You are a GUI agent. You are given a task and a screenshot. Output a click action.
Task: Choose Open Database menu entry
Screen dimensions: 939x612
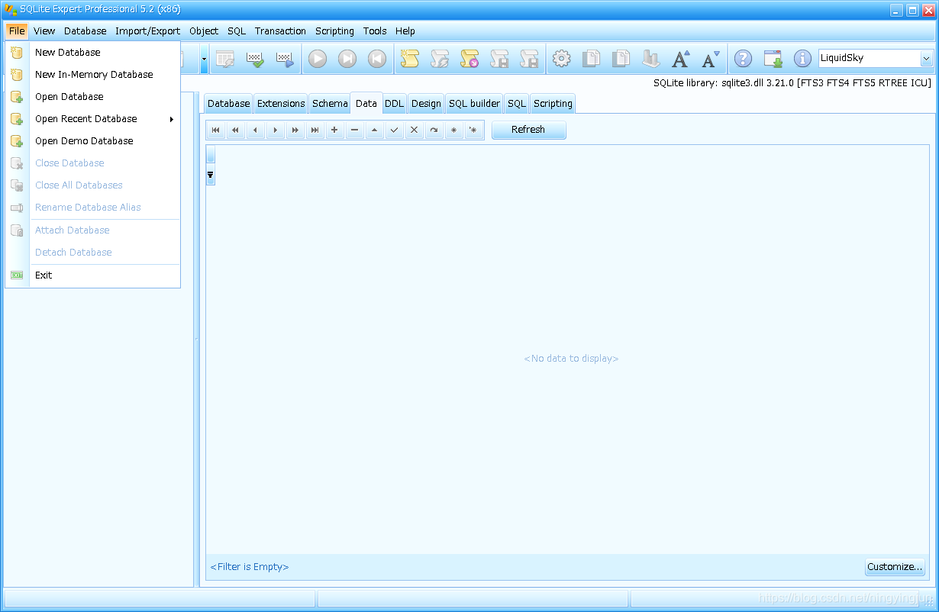(92, 97)
